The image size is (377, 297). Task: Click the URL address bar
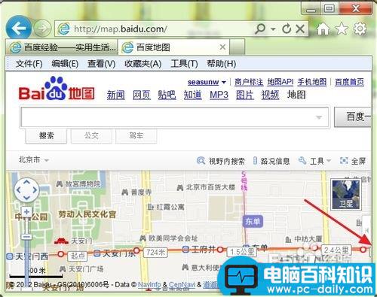153,29
